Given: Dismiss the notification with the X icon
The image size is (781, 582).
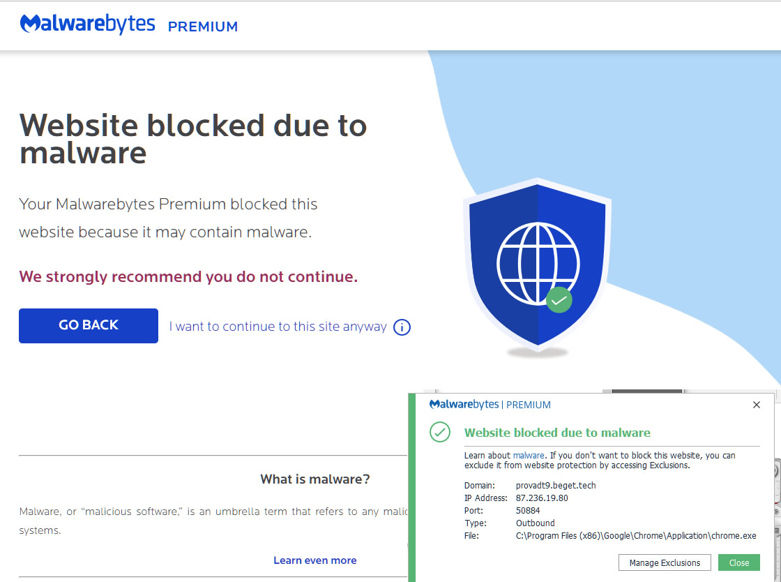Looking at the screenshot, I should (x=757, y=405).
